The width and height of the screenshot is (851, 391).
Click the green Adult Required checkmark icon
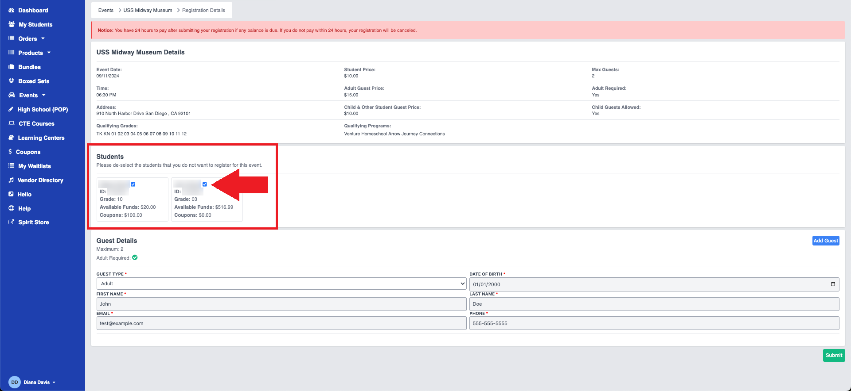135,257
